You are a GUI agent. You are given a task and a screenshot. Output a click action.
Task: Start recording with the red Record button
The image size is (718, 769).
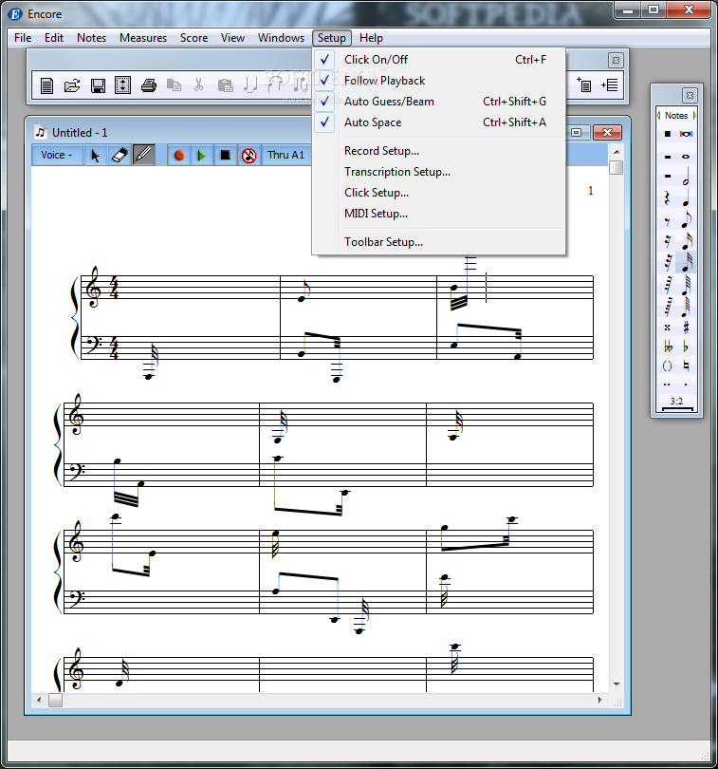coord(179,156)
